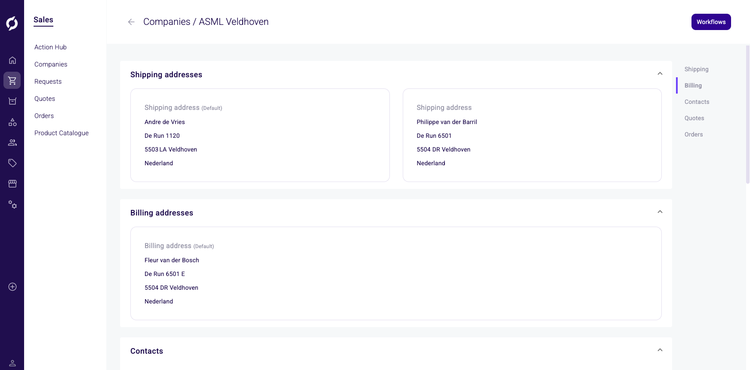This screenshot has width=750, height=370.
Task: Jump to Quotes anchor link
Action: click(x=694, y=118)
